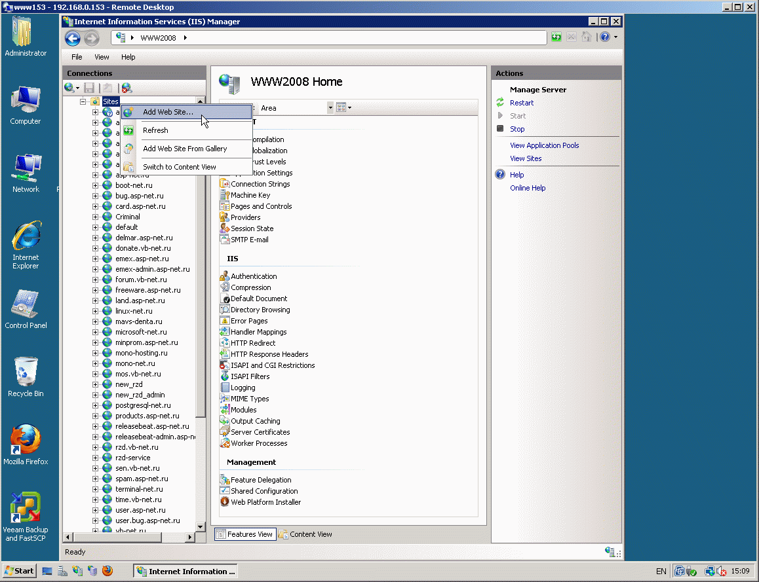Click the Help link in Actions pane
The height and width of the screenshot is (582, 759).
(516, 175)
